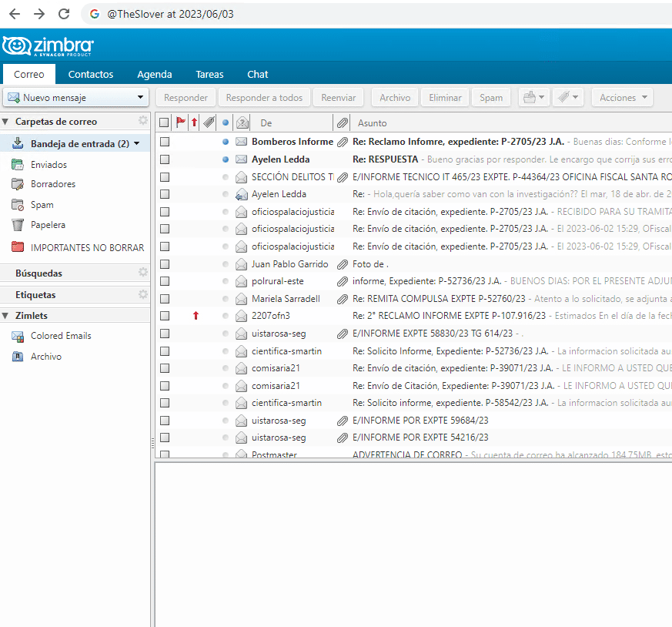Sort by flag column header
This screenshot has height=627, width=672.
(180, 122)
